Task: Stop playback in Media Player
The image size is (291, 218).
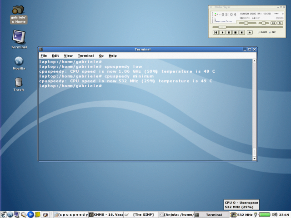Action: coord(236,32)
